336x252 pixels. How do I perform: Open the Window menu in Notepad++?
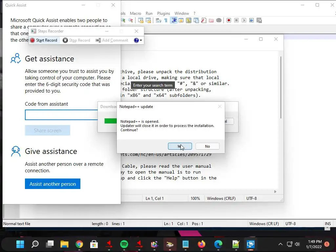click(x=182, y=13)
